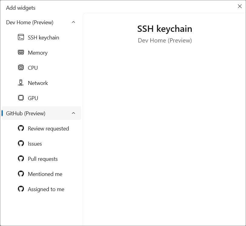
Task: Select the GPU widget label
Action: 33,98
